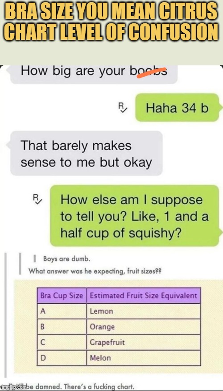
Task: Tap the 1 and a half cup message
Action: coord(135,216)
